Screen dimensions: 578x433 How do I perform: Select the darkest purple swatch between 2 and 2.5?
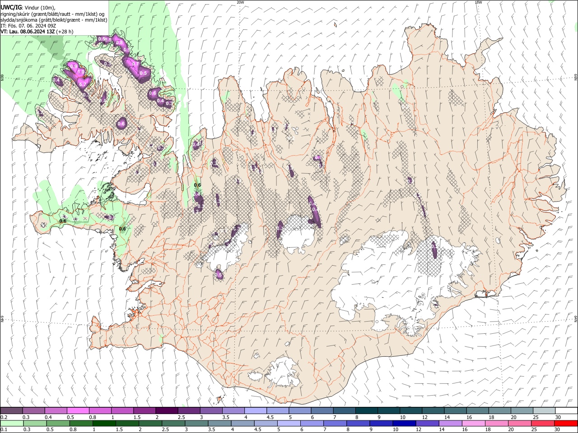167,410
